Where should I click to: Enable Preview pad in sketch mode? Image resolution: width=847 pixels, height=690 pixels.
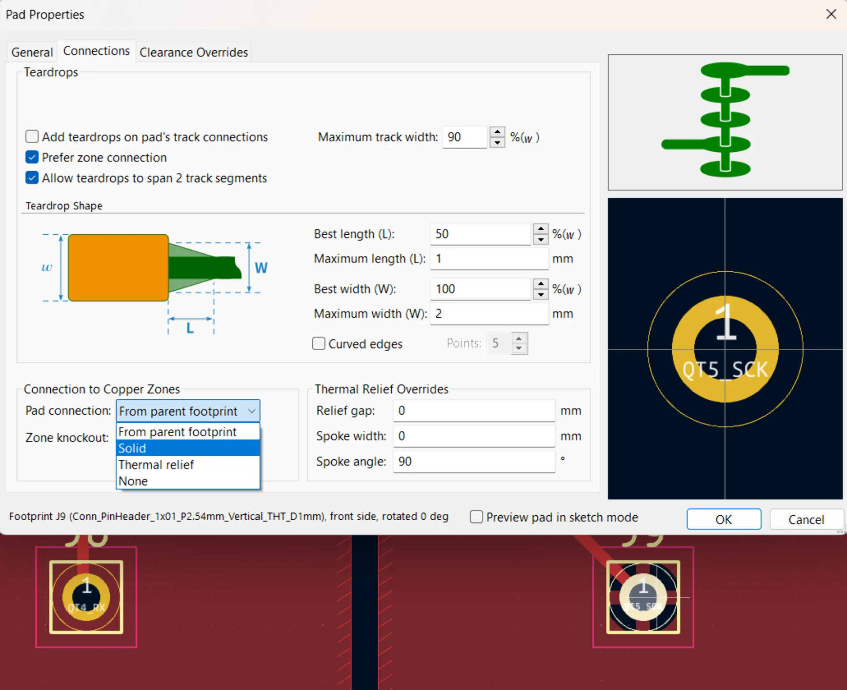476,517
